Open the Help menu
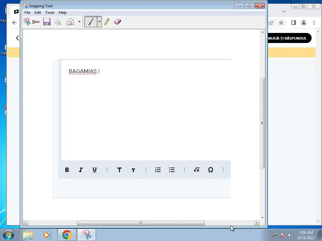The height and width of the screenshot is (241, 322). pos(63,13)
